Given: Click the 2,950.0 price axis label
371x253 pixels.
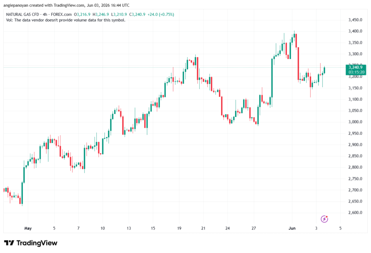Looking at the screenshot, I should tap(355, 133).
